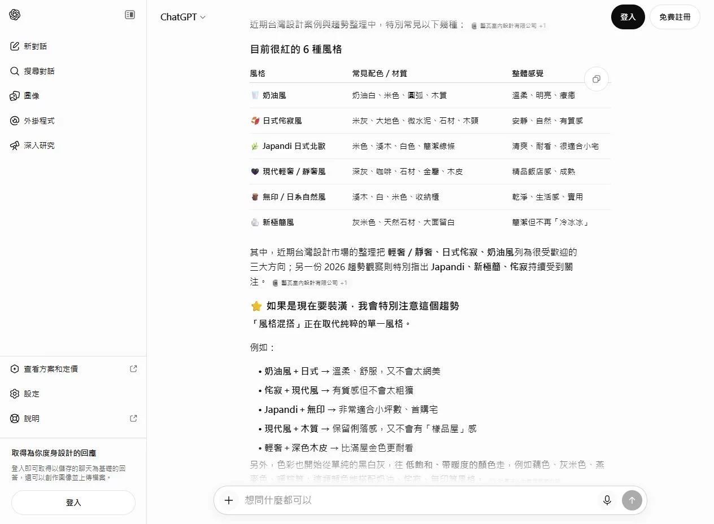
Task: Click external-link icon beside 查看方案和定價
Action: tap(133, 369)
